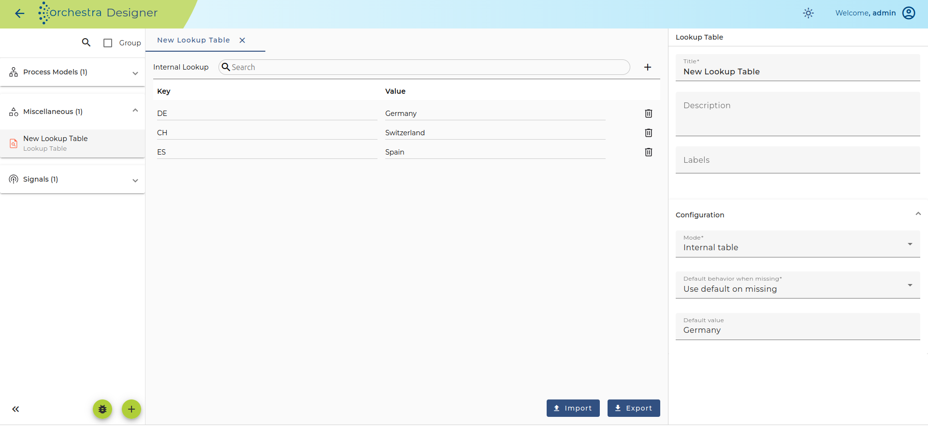Image resolution: width=928 pixels, height=427 pixels.
Task: Open the admin user account icon
Action: pos(909,13)
